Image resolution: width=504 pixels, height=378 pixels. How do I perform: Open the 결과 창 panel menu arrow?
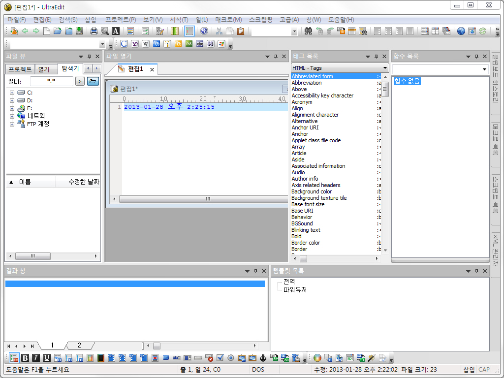point(247,271)
